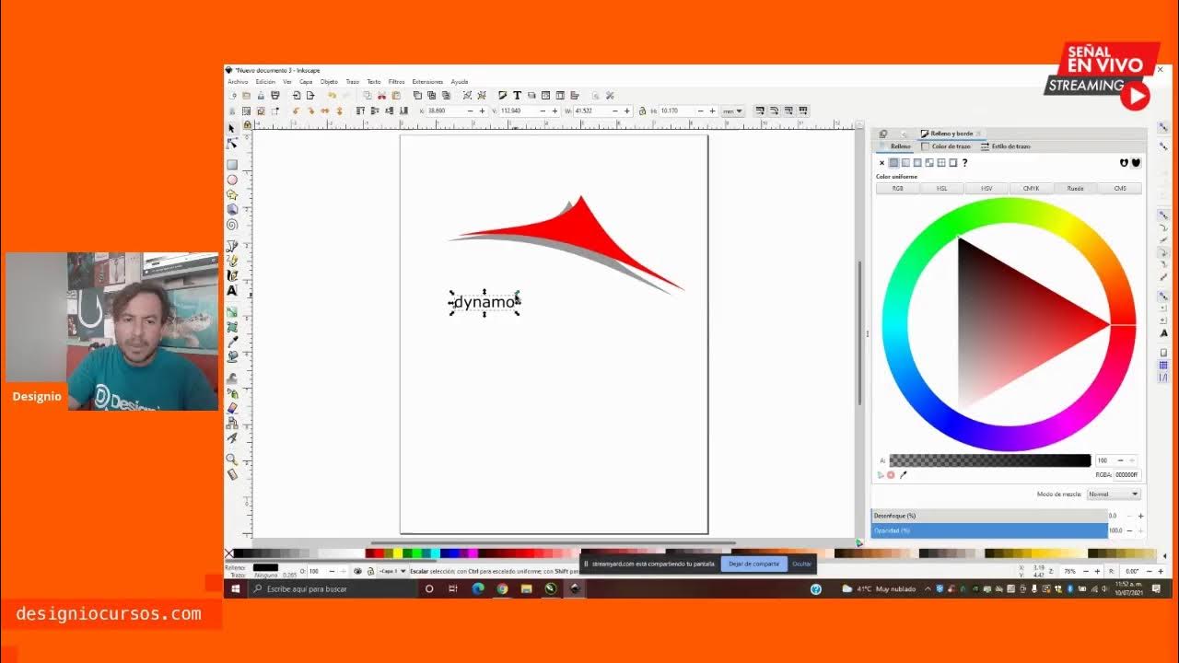This screenshot has width=1179, height=663.
Task: Open the Edición menu
Action: (x=266, y=81)
